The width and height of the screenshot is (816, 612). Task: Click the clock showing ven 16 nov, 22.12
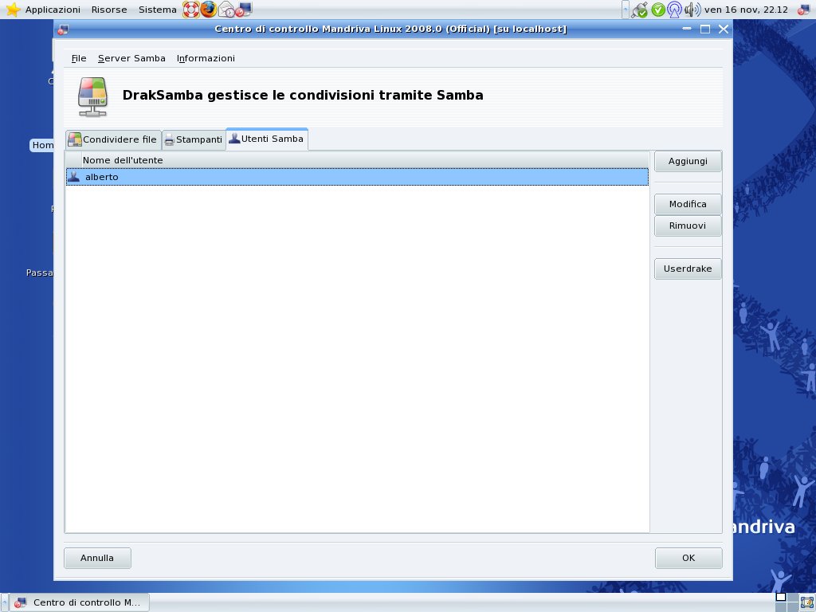click(746, 10)
